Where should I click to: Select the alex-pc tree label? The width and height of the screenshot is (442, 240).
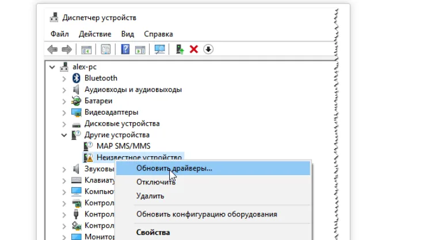(85, 67)
